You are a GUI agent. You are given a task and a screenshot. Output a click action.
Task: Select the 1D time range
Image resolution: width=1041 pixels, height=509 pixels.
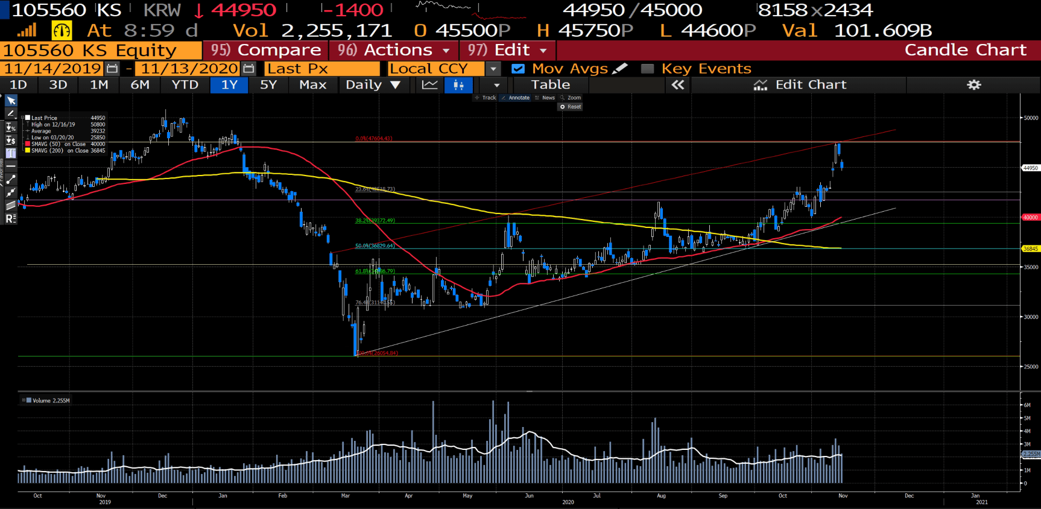pyautogui.click(x=18, y=85)
